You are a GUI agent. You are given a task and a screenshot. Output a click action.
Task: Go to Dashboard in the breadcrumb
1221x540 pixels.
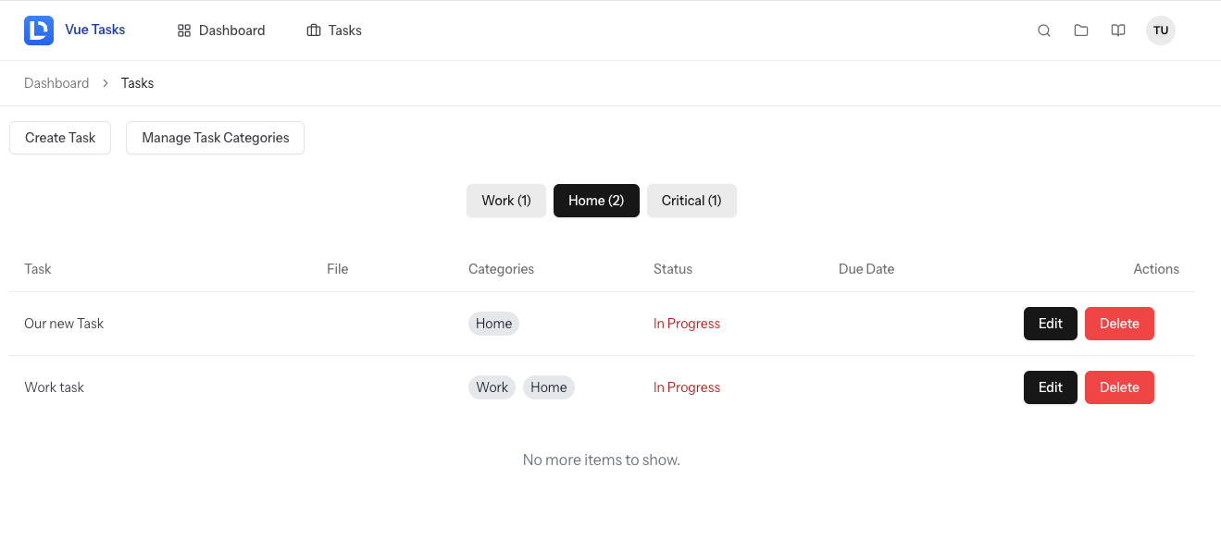(56, 83)
